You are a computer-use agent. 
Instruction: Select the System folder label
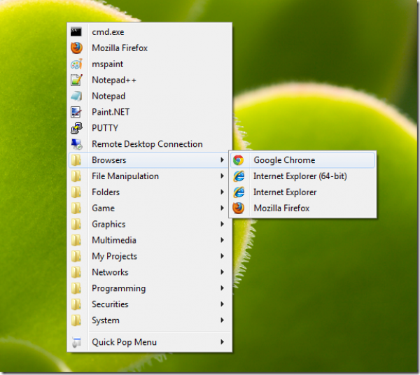coord(106,321)
